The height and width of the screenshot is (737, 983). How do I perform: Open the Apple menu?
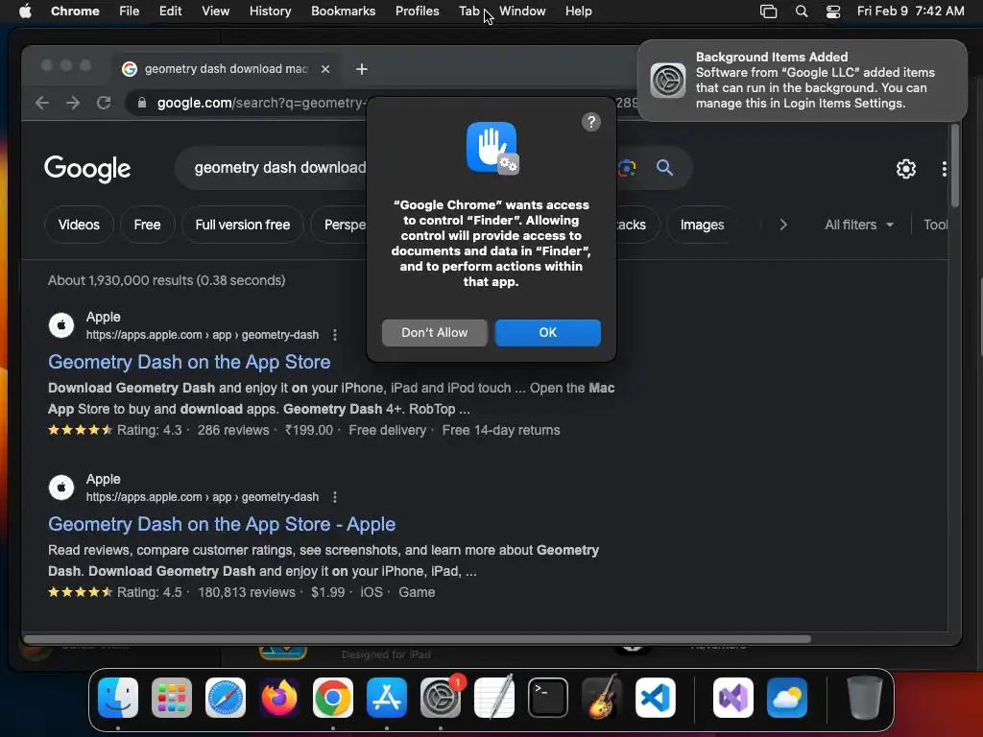(25, 12)
